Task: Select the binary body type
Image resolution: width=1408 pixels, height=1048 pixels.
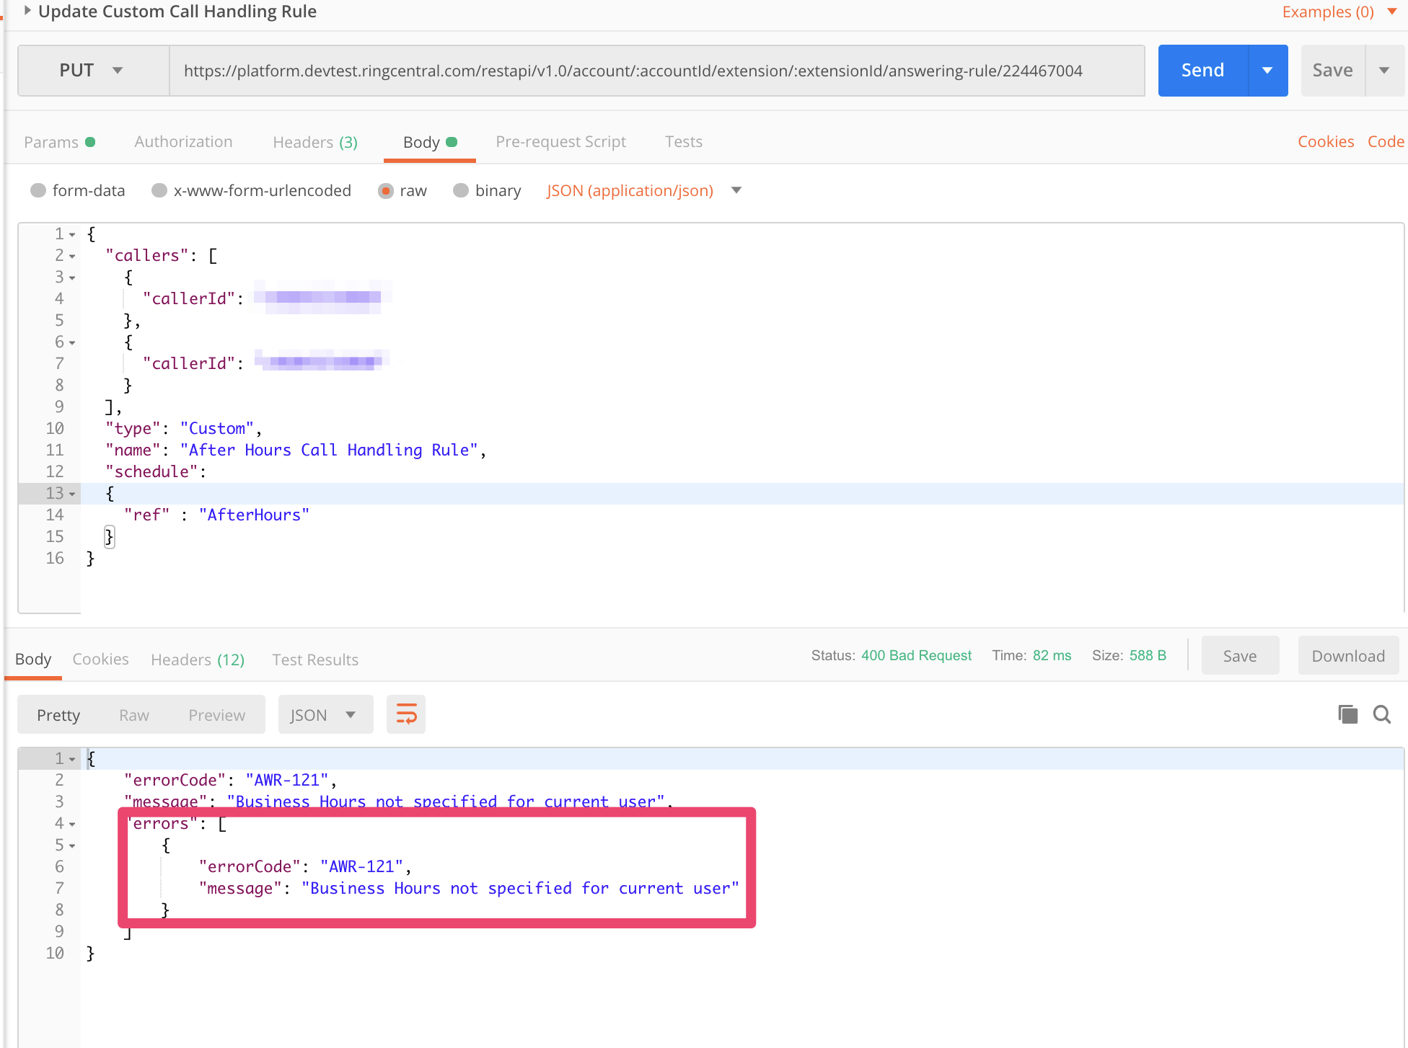Action: 461,190
